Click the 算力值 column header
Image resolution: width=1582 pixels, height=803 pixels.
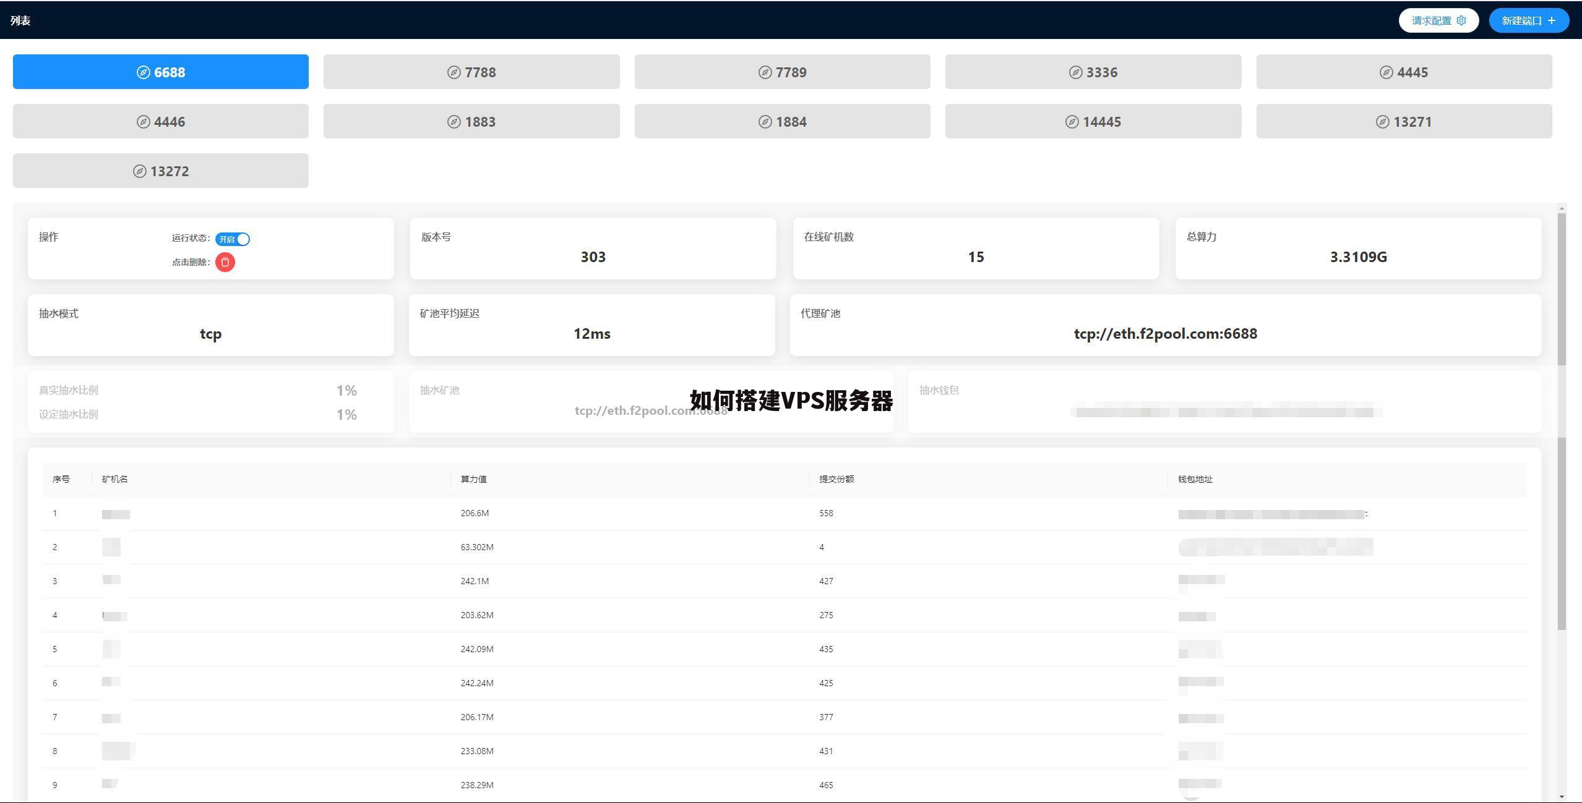point(474,479)
